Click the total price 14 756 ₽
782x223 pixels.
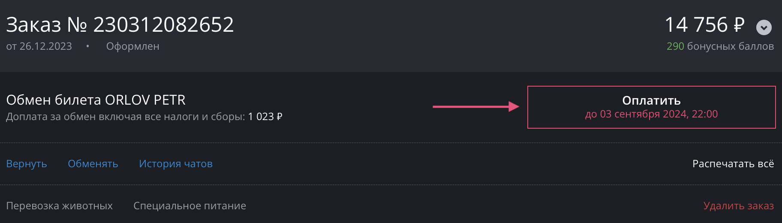click(x=704, y=25)
